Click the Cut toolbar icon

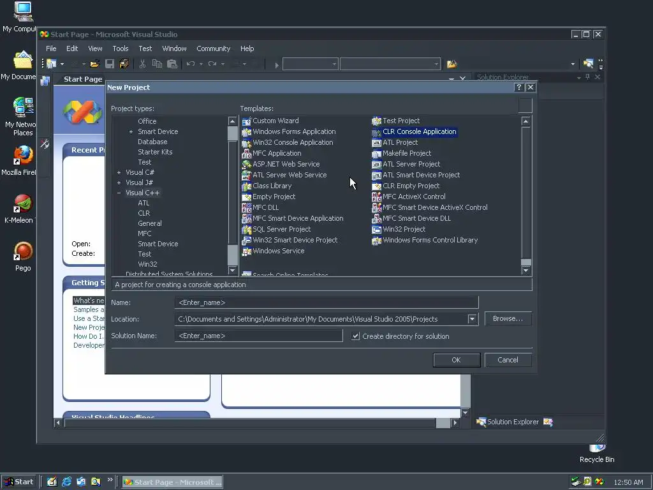coord(142,64)
